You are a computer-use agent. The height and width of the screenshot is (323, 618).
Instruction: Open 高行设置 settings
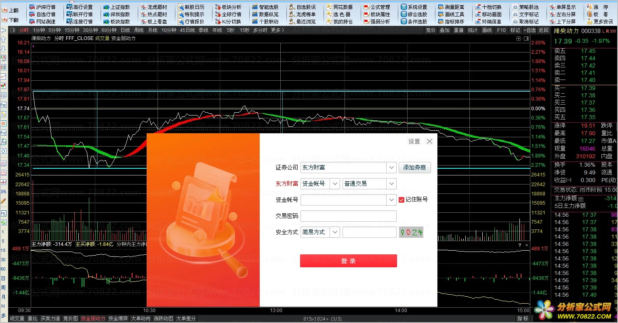point(80,7)
